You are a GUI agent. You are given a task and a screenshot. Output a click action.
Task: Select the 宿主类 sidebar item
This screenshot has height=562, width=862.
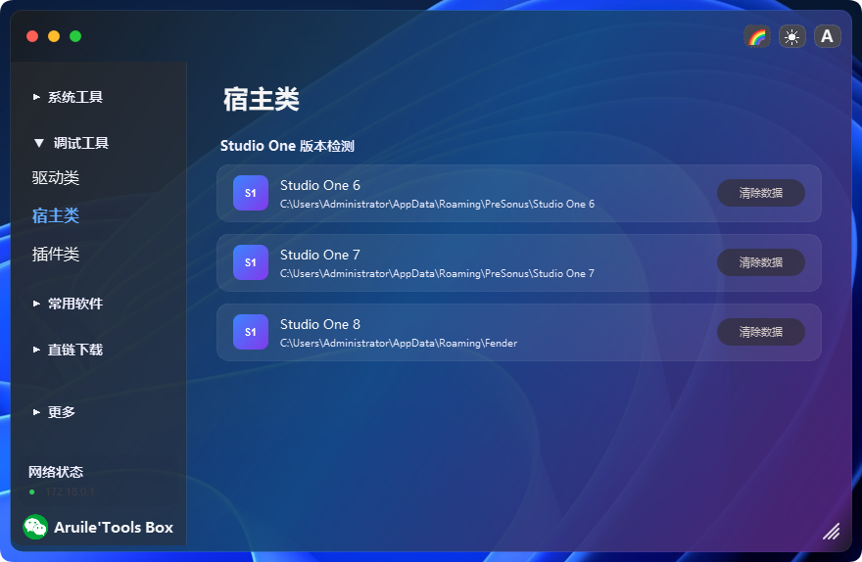coord(56,216)
